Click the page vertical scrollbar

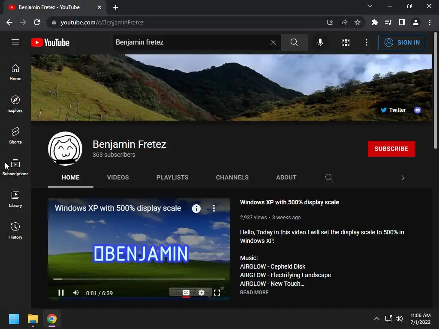coord(436,91)
